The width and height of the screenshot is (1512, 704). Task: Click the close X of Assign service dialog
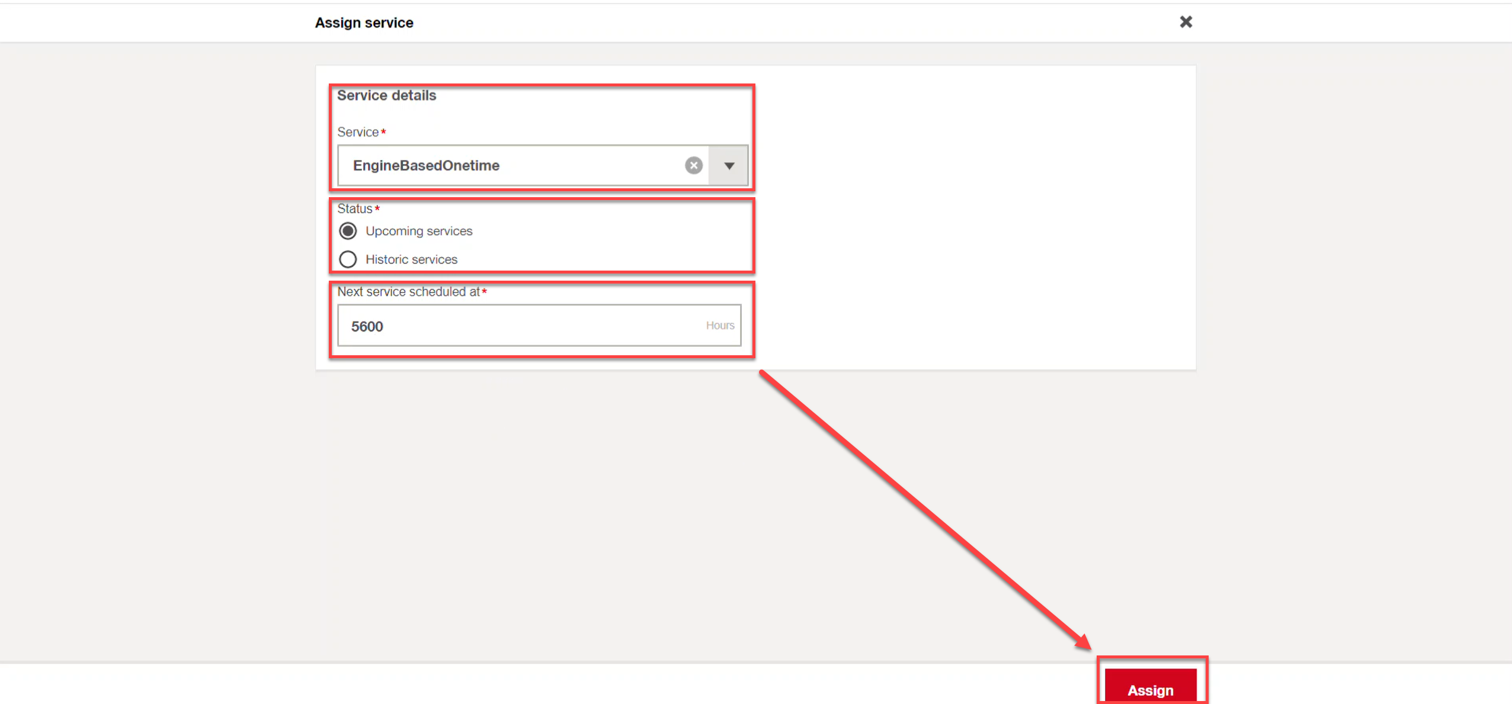(1186, 22)
